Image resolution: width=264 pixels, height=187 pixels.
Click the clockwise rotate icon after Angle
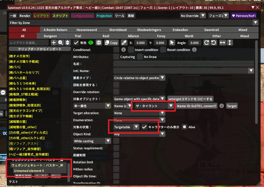pos(207,43)
